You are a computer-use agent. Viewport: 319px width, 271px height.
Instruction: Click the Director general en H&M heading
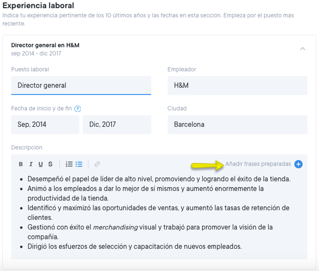(x=45, y=45)
